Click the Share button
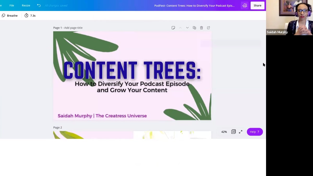This screenshot has height=176, width=313. (x=257, y=5)
